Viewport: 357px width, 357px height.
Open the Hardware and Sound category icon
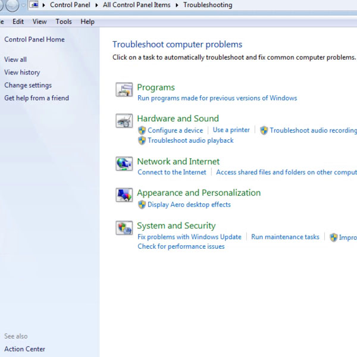click(124, 121)
